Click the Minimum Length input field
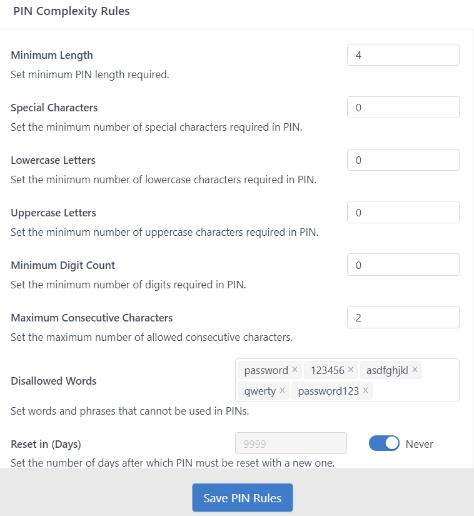The width and height of the screenshot is (474, 516). (x=403, y=54)
